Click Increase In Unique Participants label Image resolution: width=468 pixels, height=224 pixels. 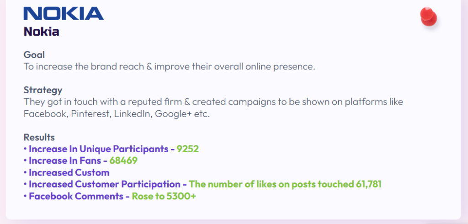click(99, 149)
